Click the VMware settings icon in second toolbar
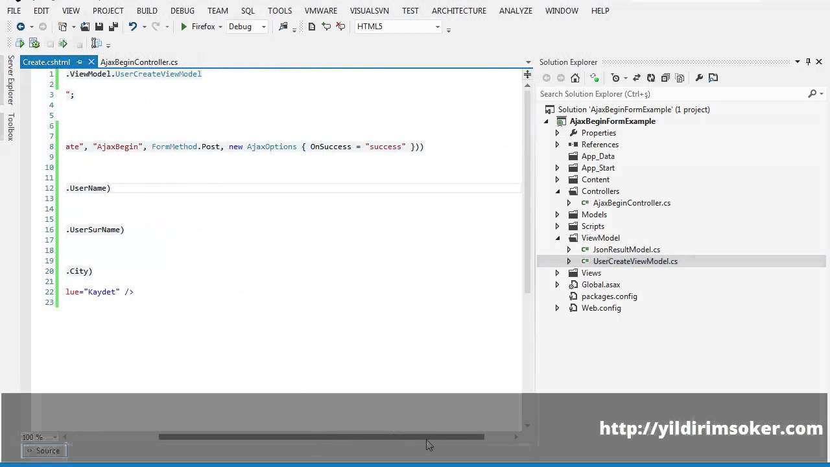 click(97, 43)
